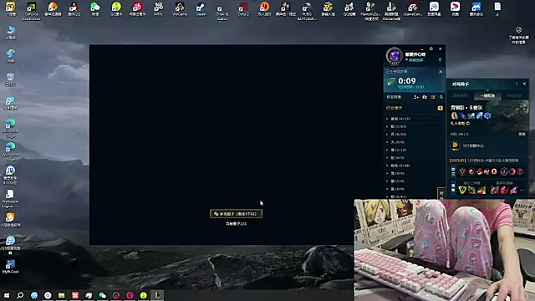Switch to the middle selected tab in assistant panel
Viewport: 535px width, 301px height.
[487, 95]
